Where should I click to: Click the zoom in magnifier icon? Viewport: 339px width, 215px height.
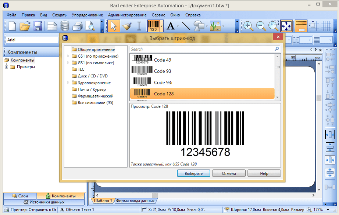point(249,26)
